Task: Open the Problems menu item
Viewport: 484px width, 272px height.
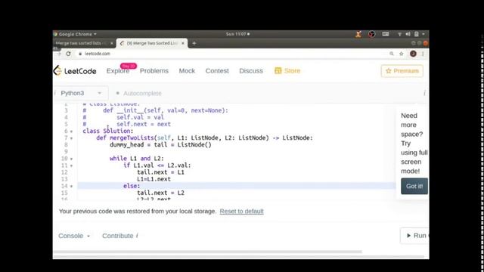Action: pos(154,70)
